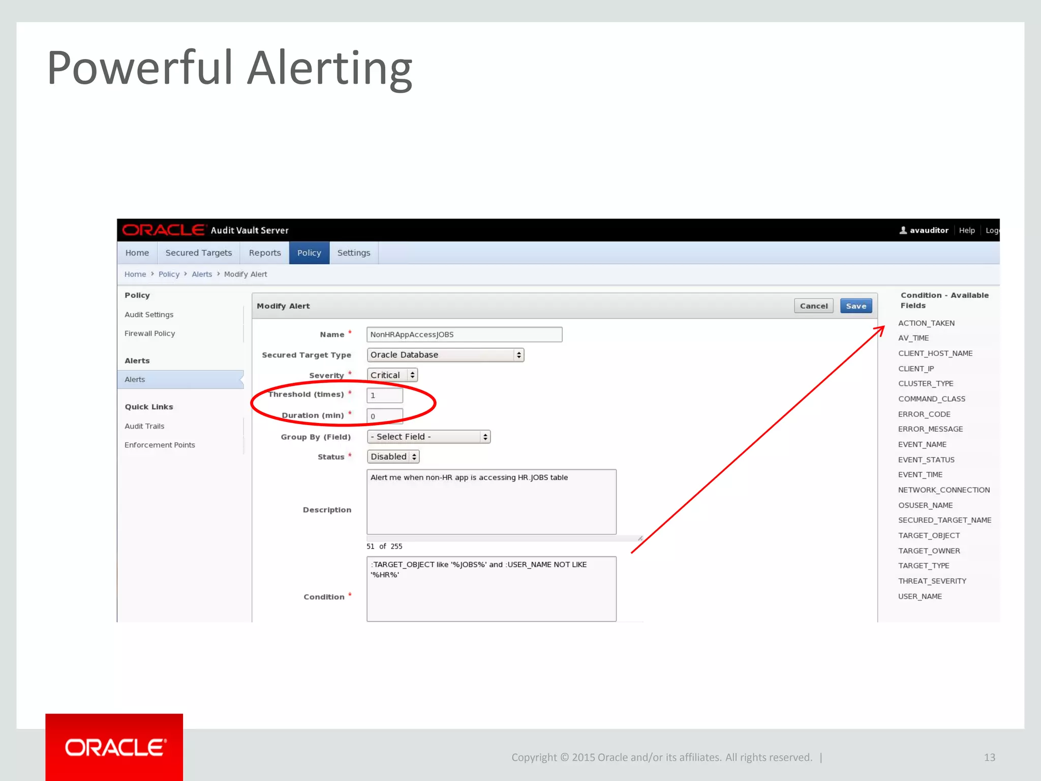Open Audit Settings in sidebar
Screen dimensions: 1041x781
pos(149,315)
